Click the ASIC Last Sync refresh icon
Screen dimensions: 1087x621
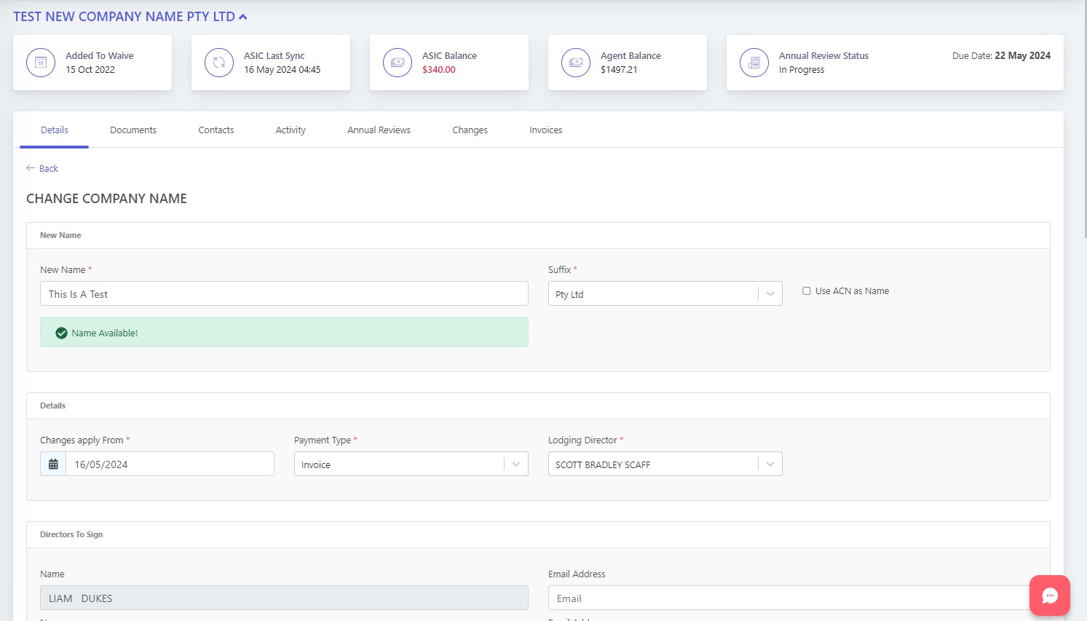(x=219, y=63)
